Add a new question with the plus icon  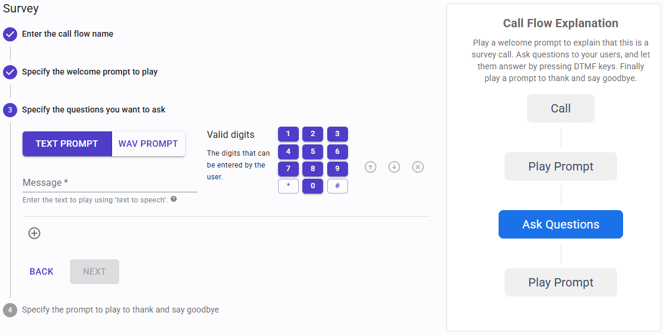coord(34,233)
